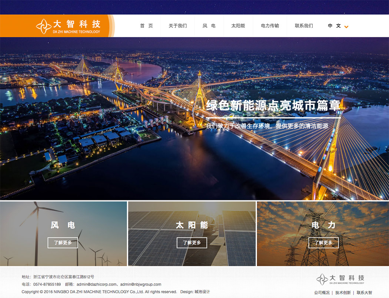
Task: Open the 关于我们 menu item
Action: point(177,26)
